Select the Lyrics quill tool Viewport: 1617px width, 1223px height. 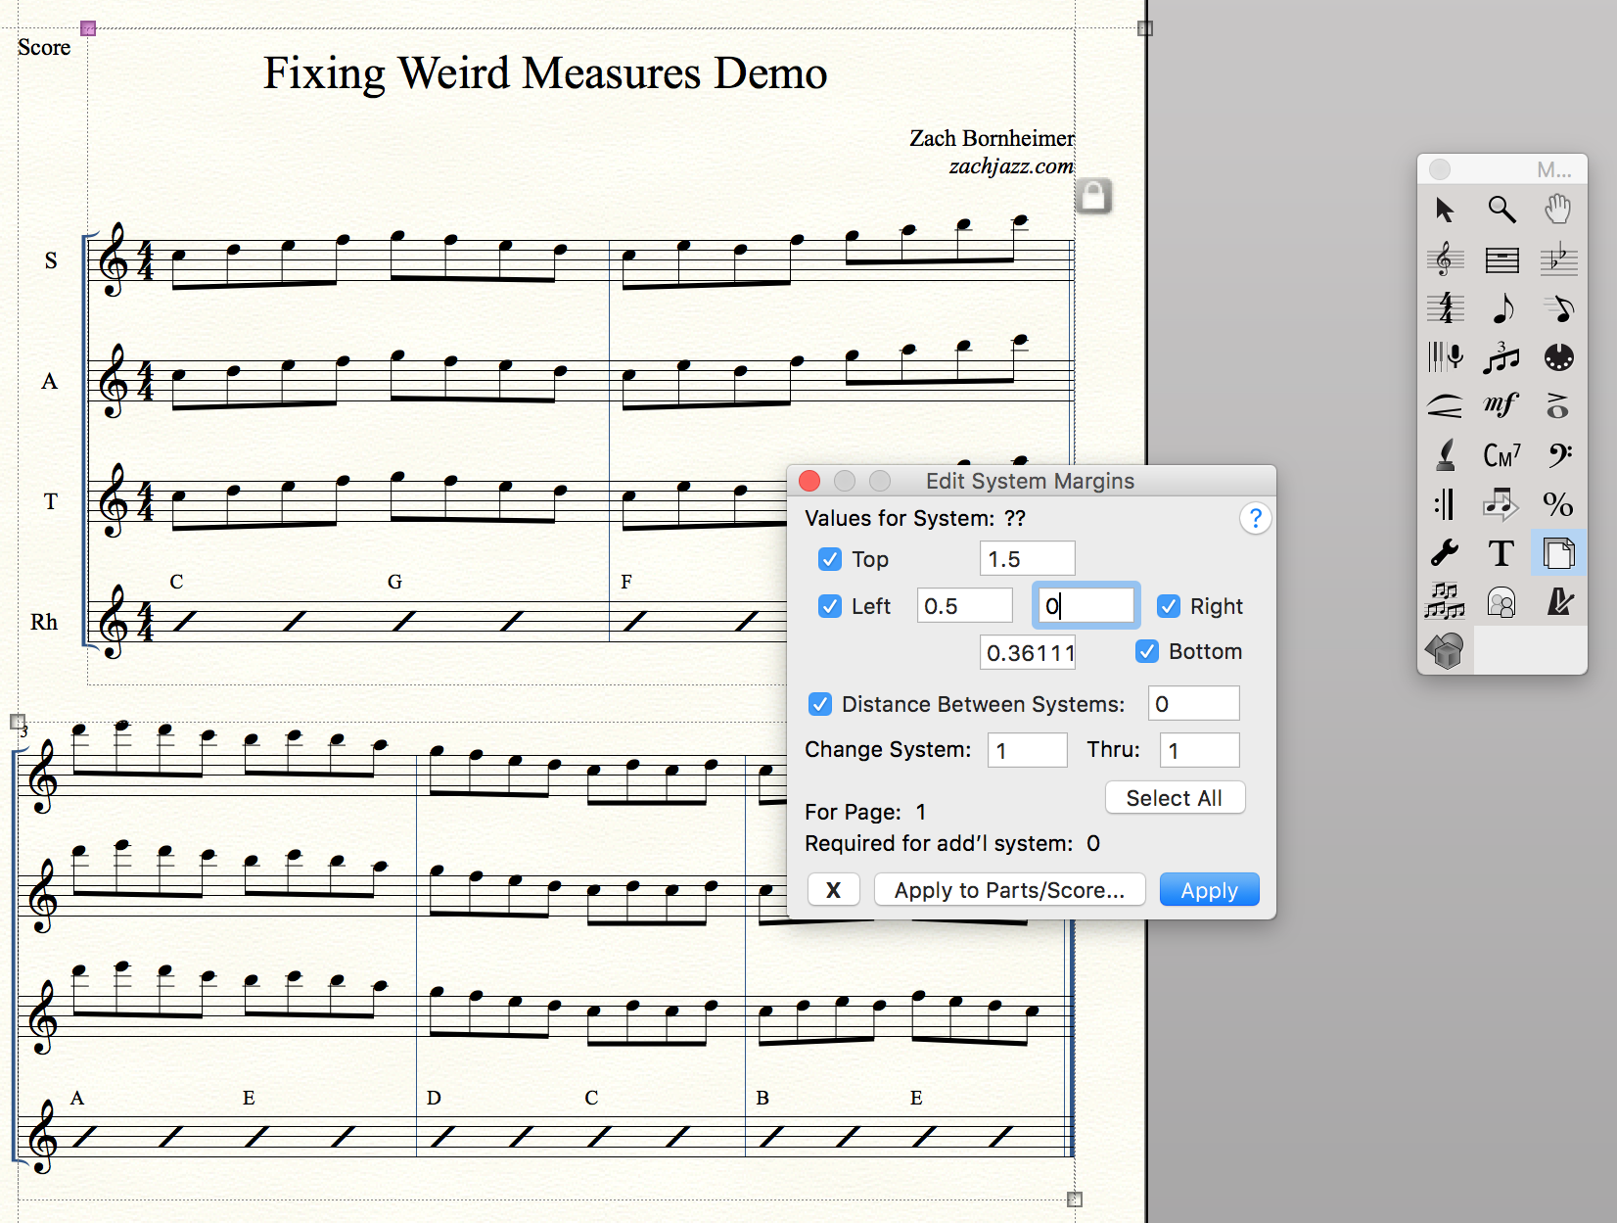point(1445,455)
